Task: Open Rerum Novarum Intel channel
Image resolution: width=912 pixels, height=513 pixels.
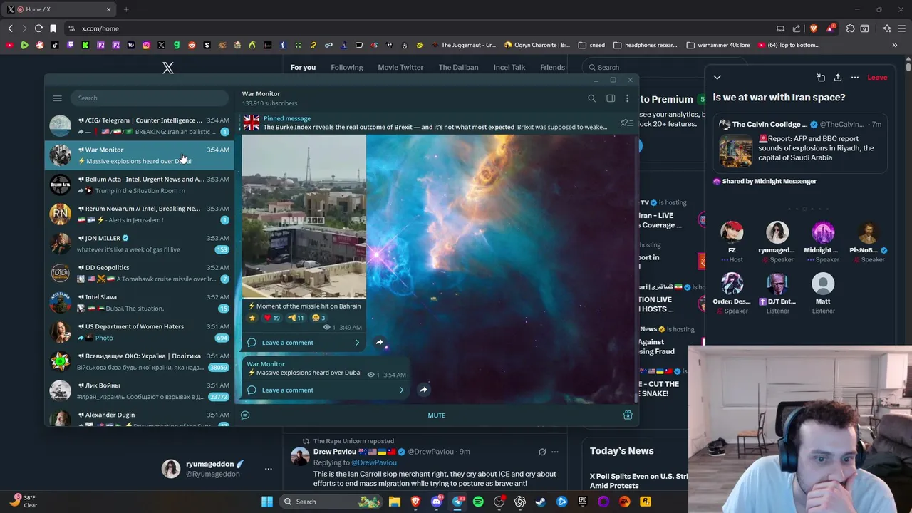Action: tap(140, 214)
